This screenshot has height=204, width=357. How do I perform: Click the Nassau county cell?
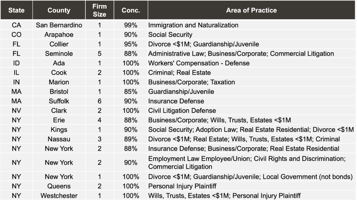point(59,139)
